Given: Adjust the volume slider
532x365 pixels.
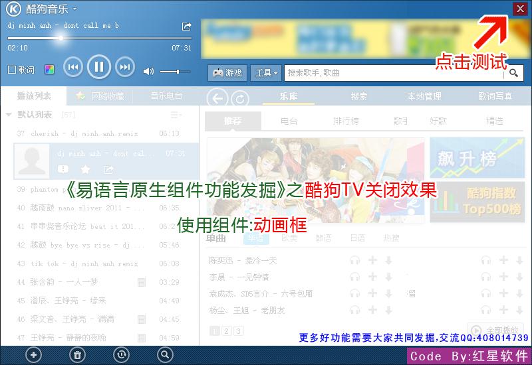Looking at the screenshot, I should point(175,72).
